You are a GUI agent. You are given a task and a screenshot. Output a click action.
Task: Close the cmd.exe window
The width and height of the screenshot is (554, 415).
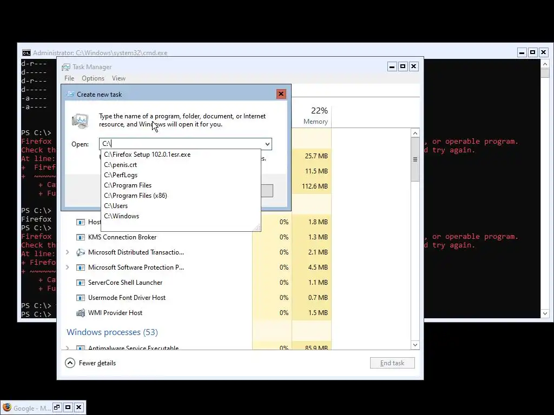[543, 52]
